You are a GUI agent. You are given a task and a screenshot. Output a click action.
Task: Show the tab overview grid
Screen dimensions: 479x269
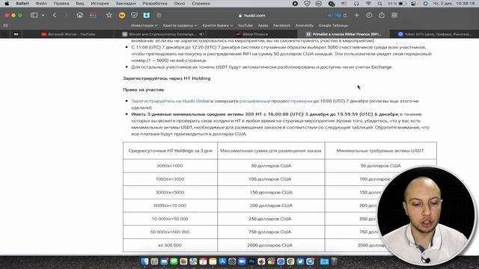(394, 15)
